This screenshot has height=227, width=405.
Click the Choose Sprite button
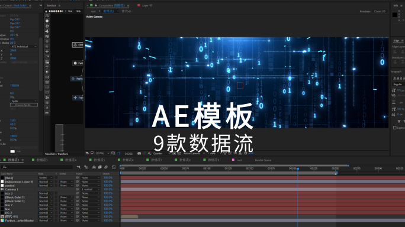coord(24,105)
